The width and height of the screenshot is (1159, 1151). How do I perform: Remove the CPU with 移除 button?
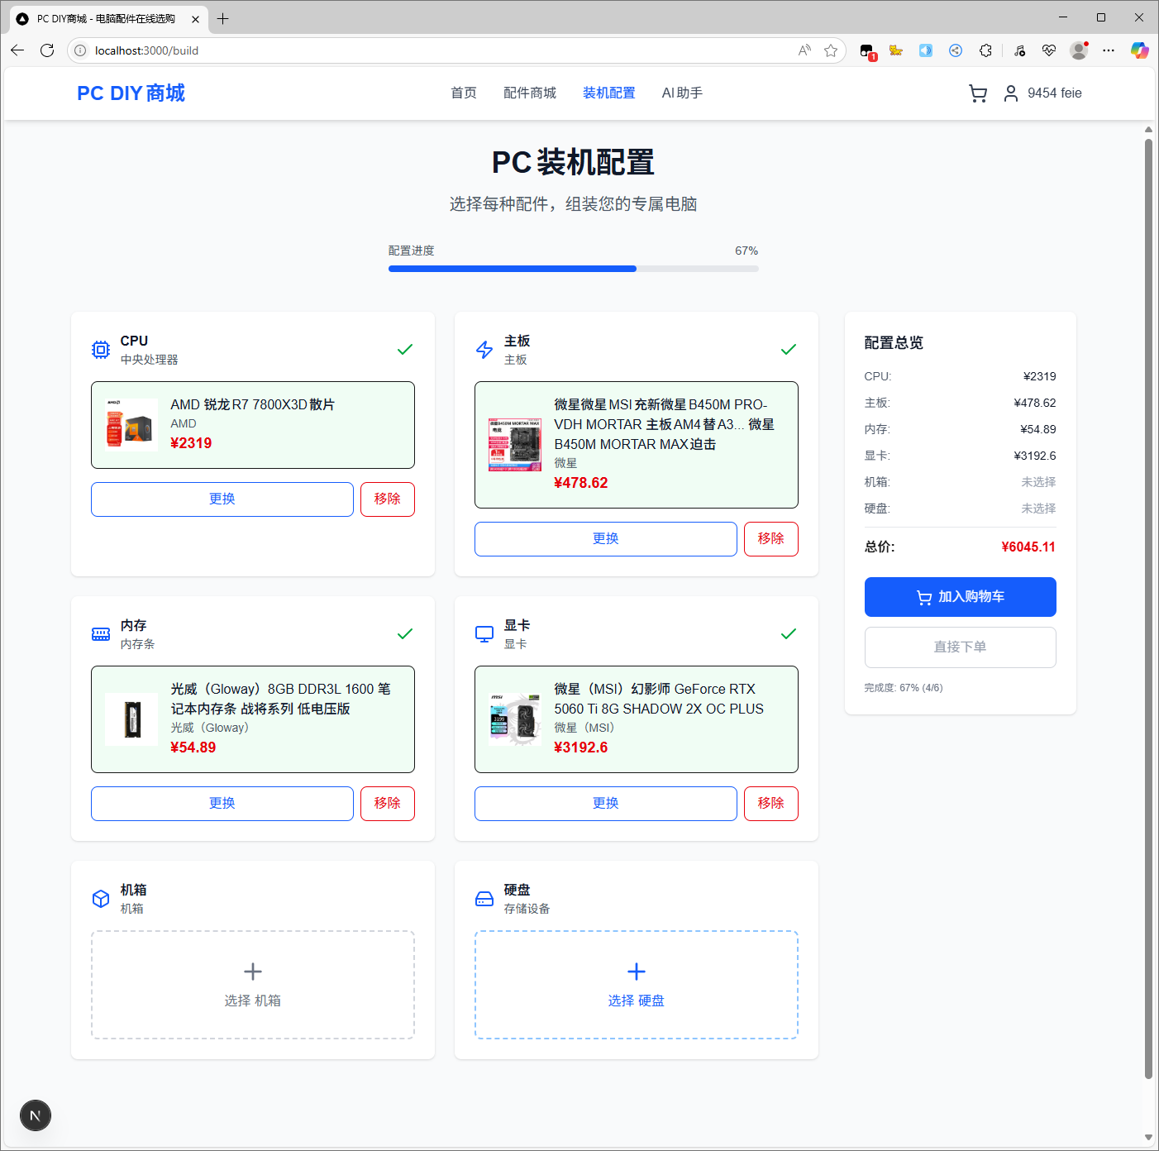coord(387,499)
